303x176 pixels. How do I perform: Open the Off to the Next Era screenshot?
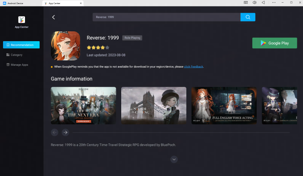point(83,105)
